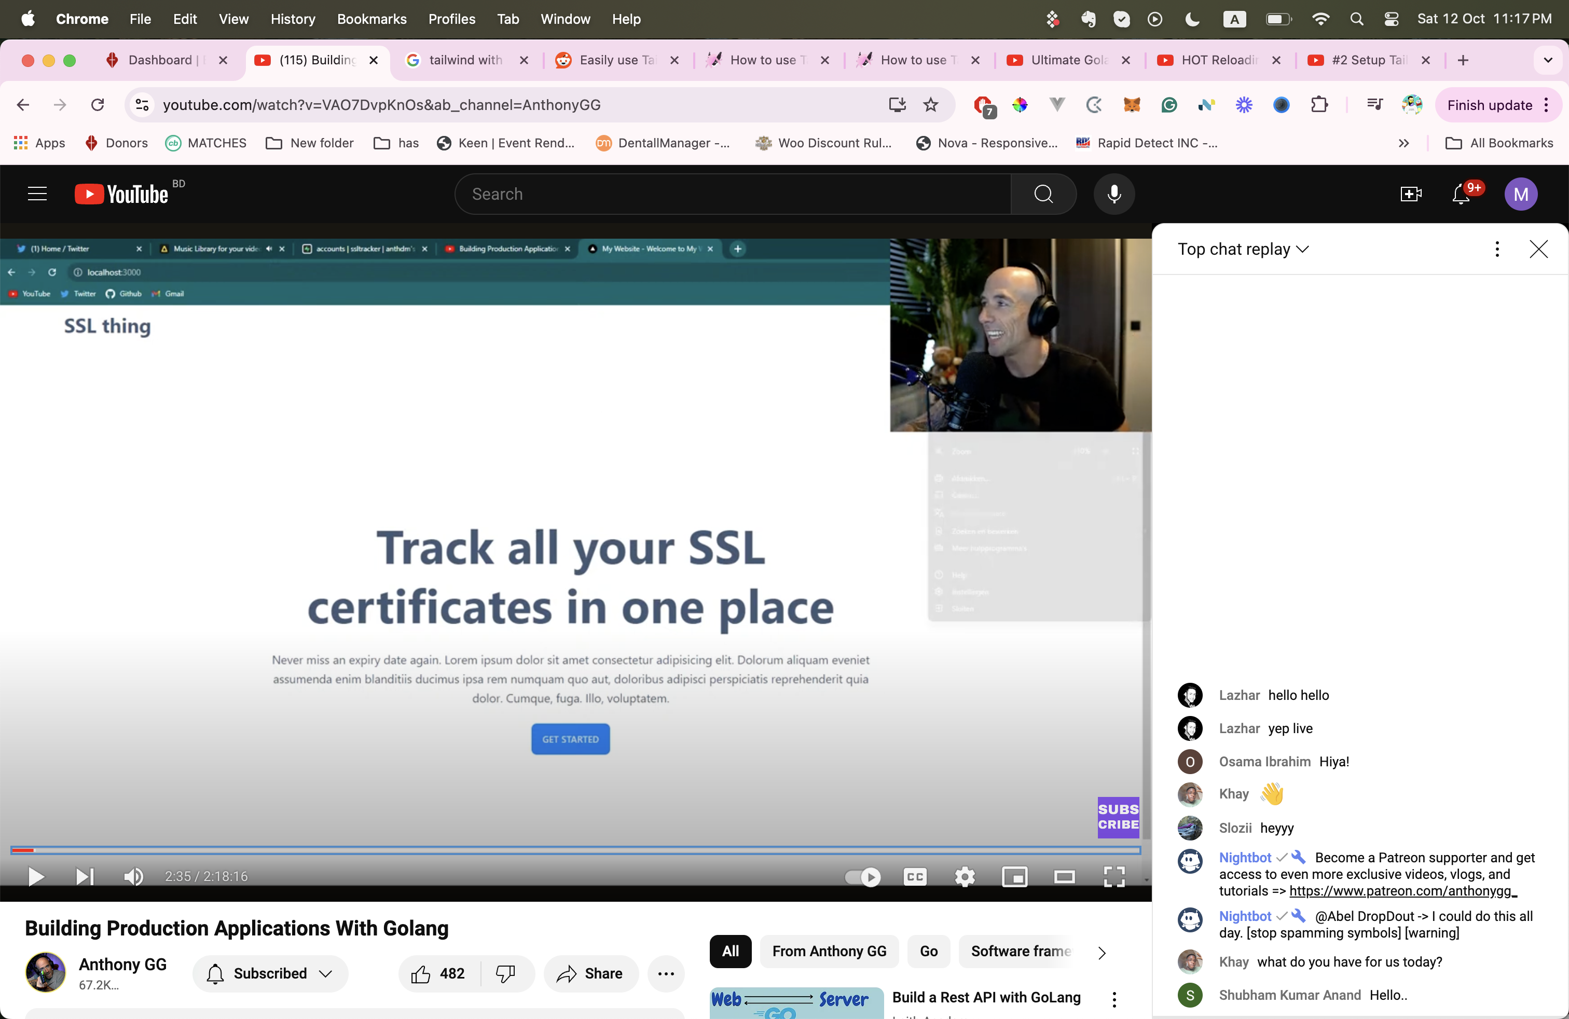Switch to miniplayer
1569x1019 pixels.
[1014, 876]
